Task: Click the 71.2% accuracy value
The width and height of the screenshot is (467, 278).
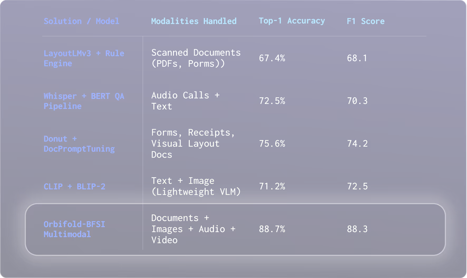Action: point(272,186)
